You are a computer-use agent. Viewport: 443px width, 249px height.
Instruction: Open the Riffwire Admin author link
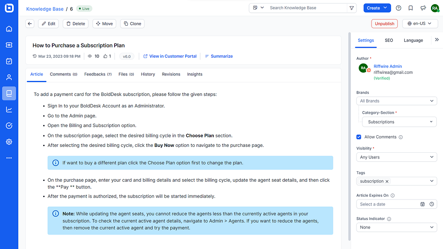tap(388, 66)
